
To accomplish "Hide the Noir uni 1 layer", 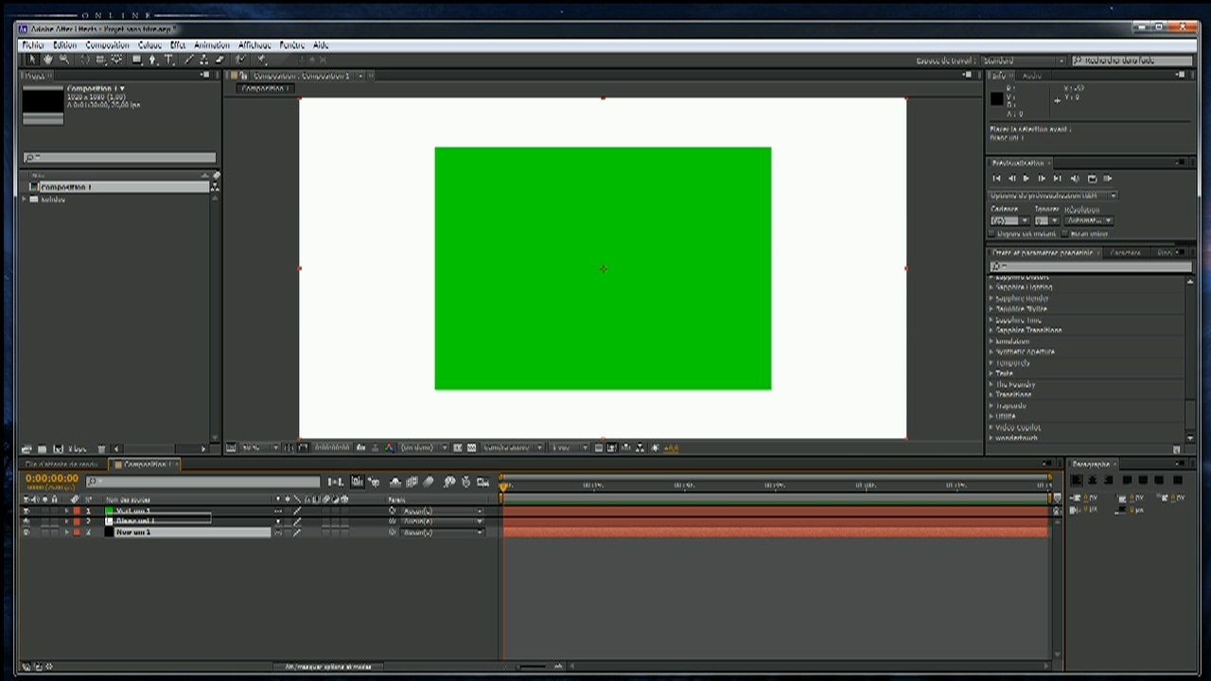I will click(26, 533).
